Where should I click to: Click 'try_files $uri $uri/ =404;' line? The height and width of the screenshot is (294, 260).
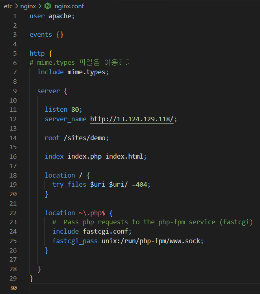coord(101,185)
